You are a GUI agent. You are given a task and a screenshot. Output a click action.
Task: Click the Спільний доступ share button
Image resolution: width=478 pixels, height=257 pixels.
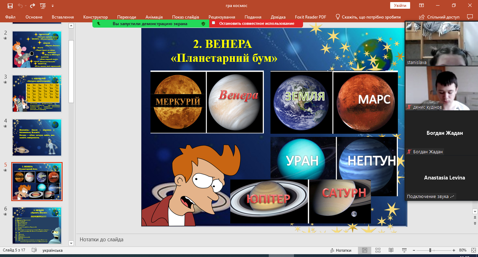(439, 17)
